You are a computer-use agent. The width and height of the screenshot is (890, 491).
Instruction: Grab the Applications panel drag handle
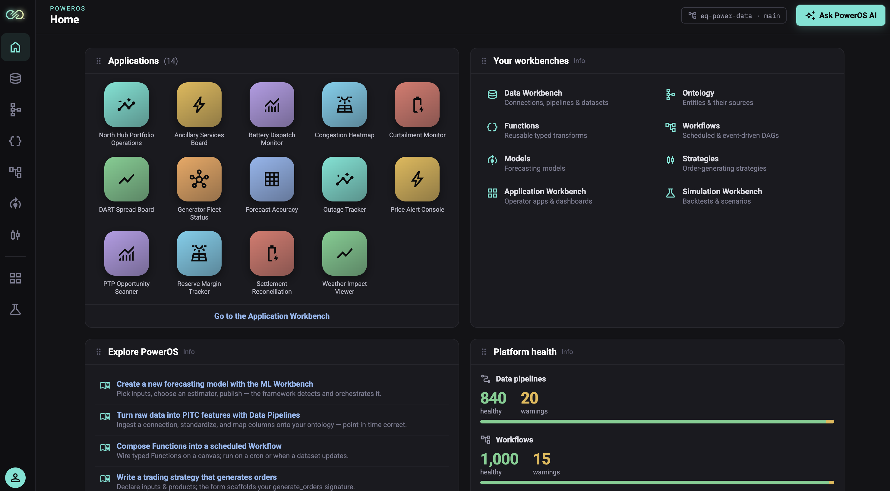coord(99,61)
